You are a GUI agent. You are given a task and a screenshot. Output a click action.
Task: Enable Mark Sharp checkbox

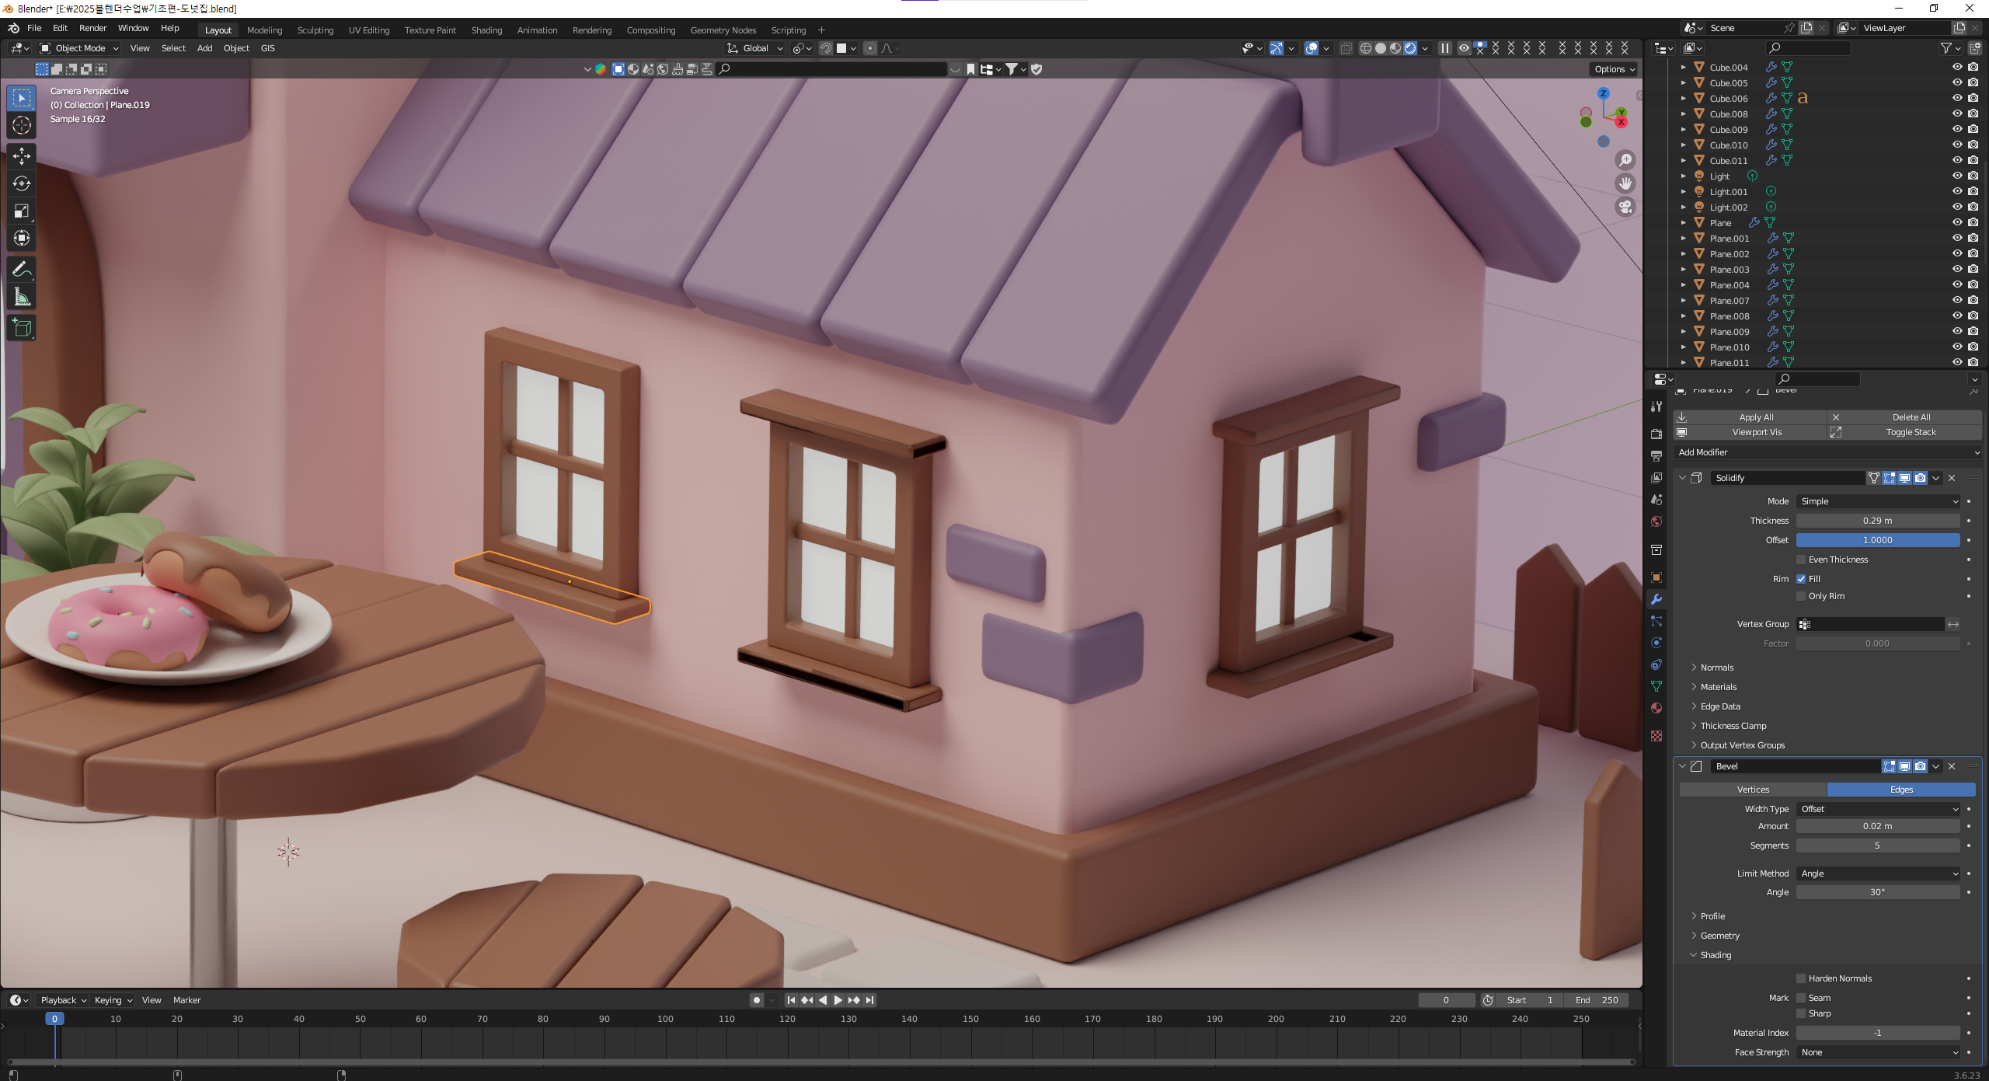coord(1801,1013)
